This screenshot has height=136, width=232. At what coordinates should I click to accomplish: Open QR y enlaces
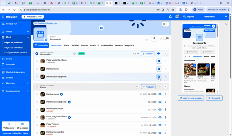[23, 126]
